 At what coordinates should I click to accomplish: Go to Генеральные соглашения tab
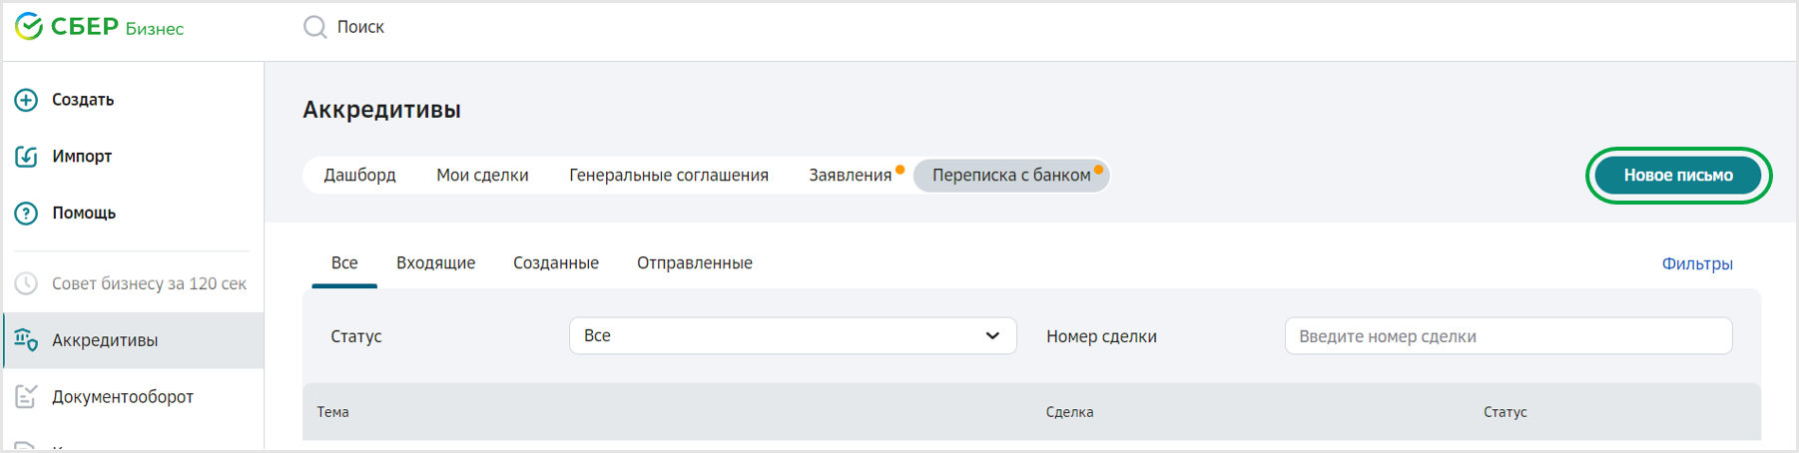click(668, 176)
